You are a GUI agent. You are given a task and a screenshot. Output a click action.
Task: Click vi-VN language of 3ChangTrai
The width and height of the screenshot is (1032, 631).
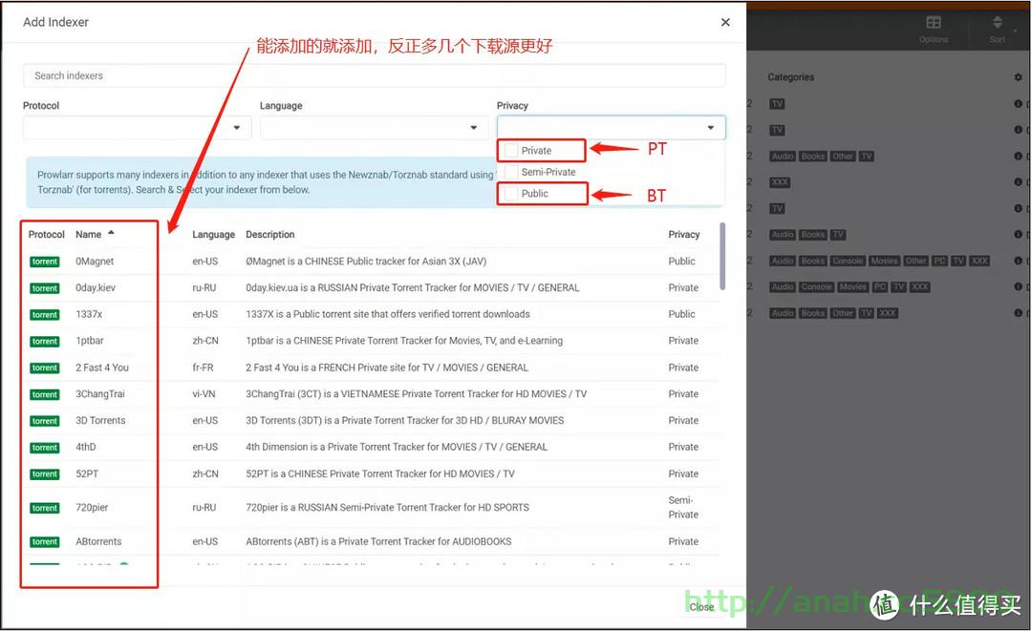coord(204,393)
